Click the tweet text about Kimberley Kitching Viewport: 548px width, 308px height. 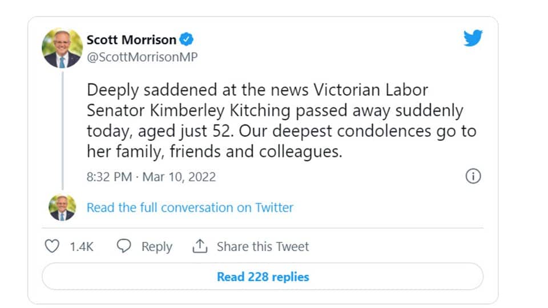(x=274, y=121)
